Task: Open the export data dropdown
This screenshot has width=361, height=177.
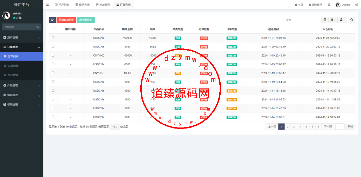Action: coord(342,20)
